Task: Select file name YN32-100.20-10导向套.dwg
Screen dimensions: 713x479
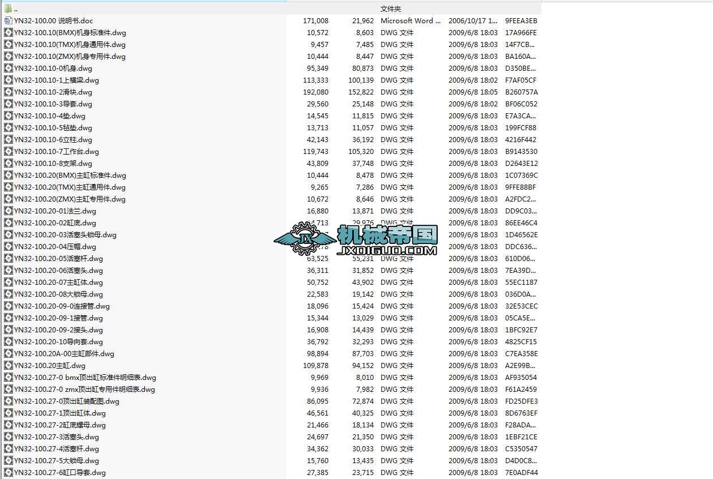Action: click(x=58, y=341)
